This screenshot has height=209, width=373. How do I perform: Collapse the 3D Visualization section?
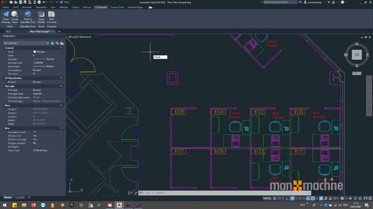(x=61, y=78)
